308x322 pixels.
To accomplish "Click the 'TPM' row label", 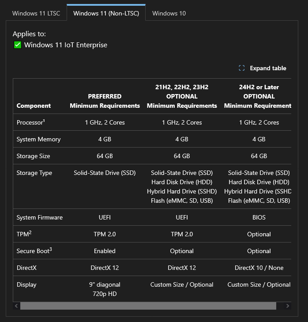I will (x=23, y=234).
